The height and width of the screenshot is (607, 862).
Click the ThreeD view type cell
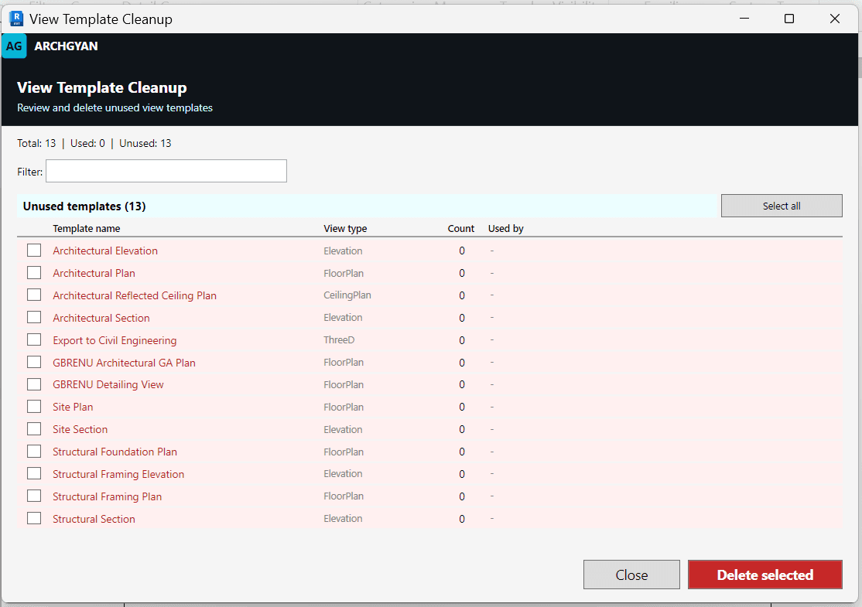point(339,340)
